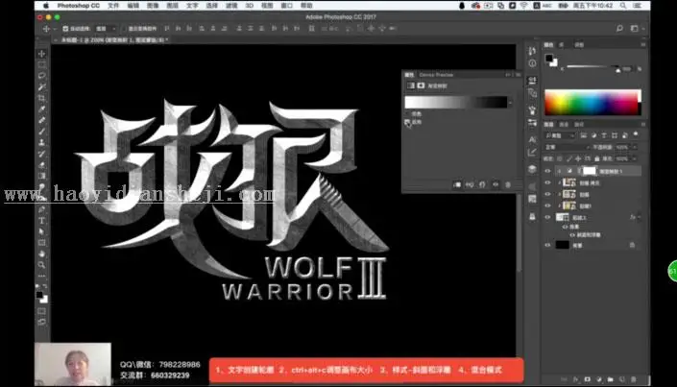Image resolution: width=677 pixels, height=387 pixels.
Task: Open the 图像 (Image) menu
Action: (153, 6)
